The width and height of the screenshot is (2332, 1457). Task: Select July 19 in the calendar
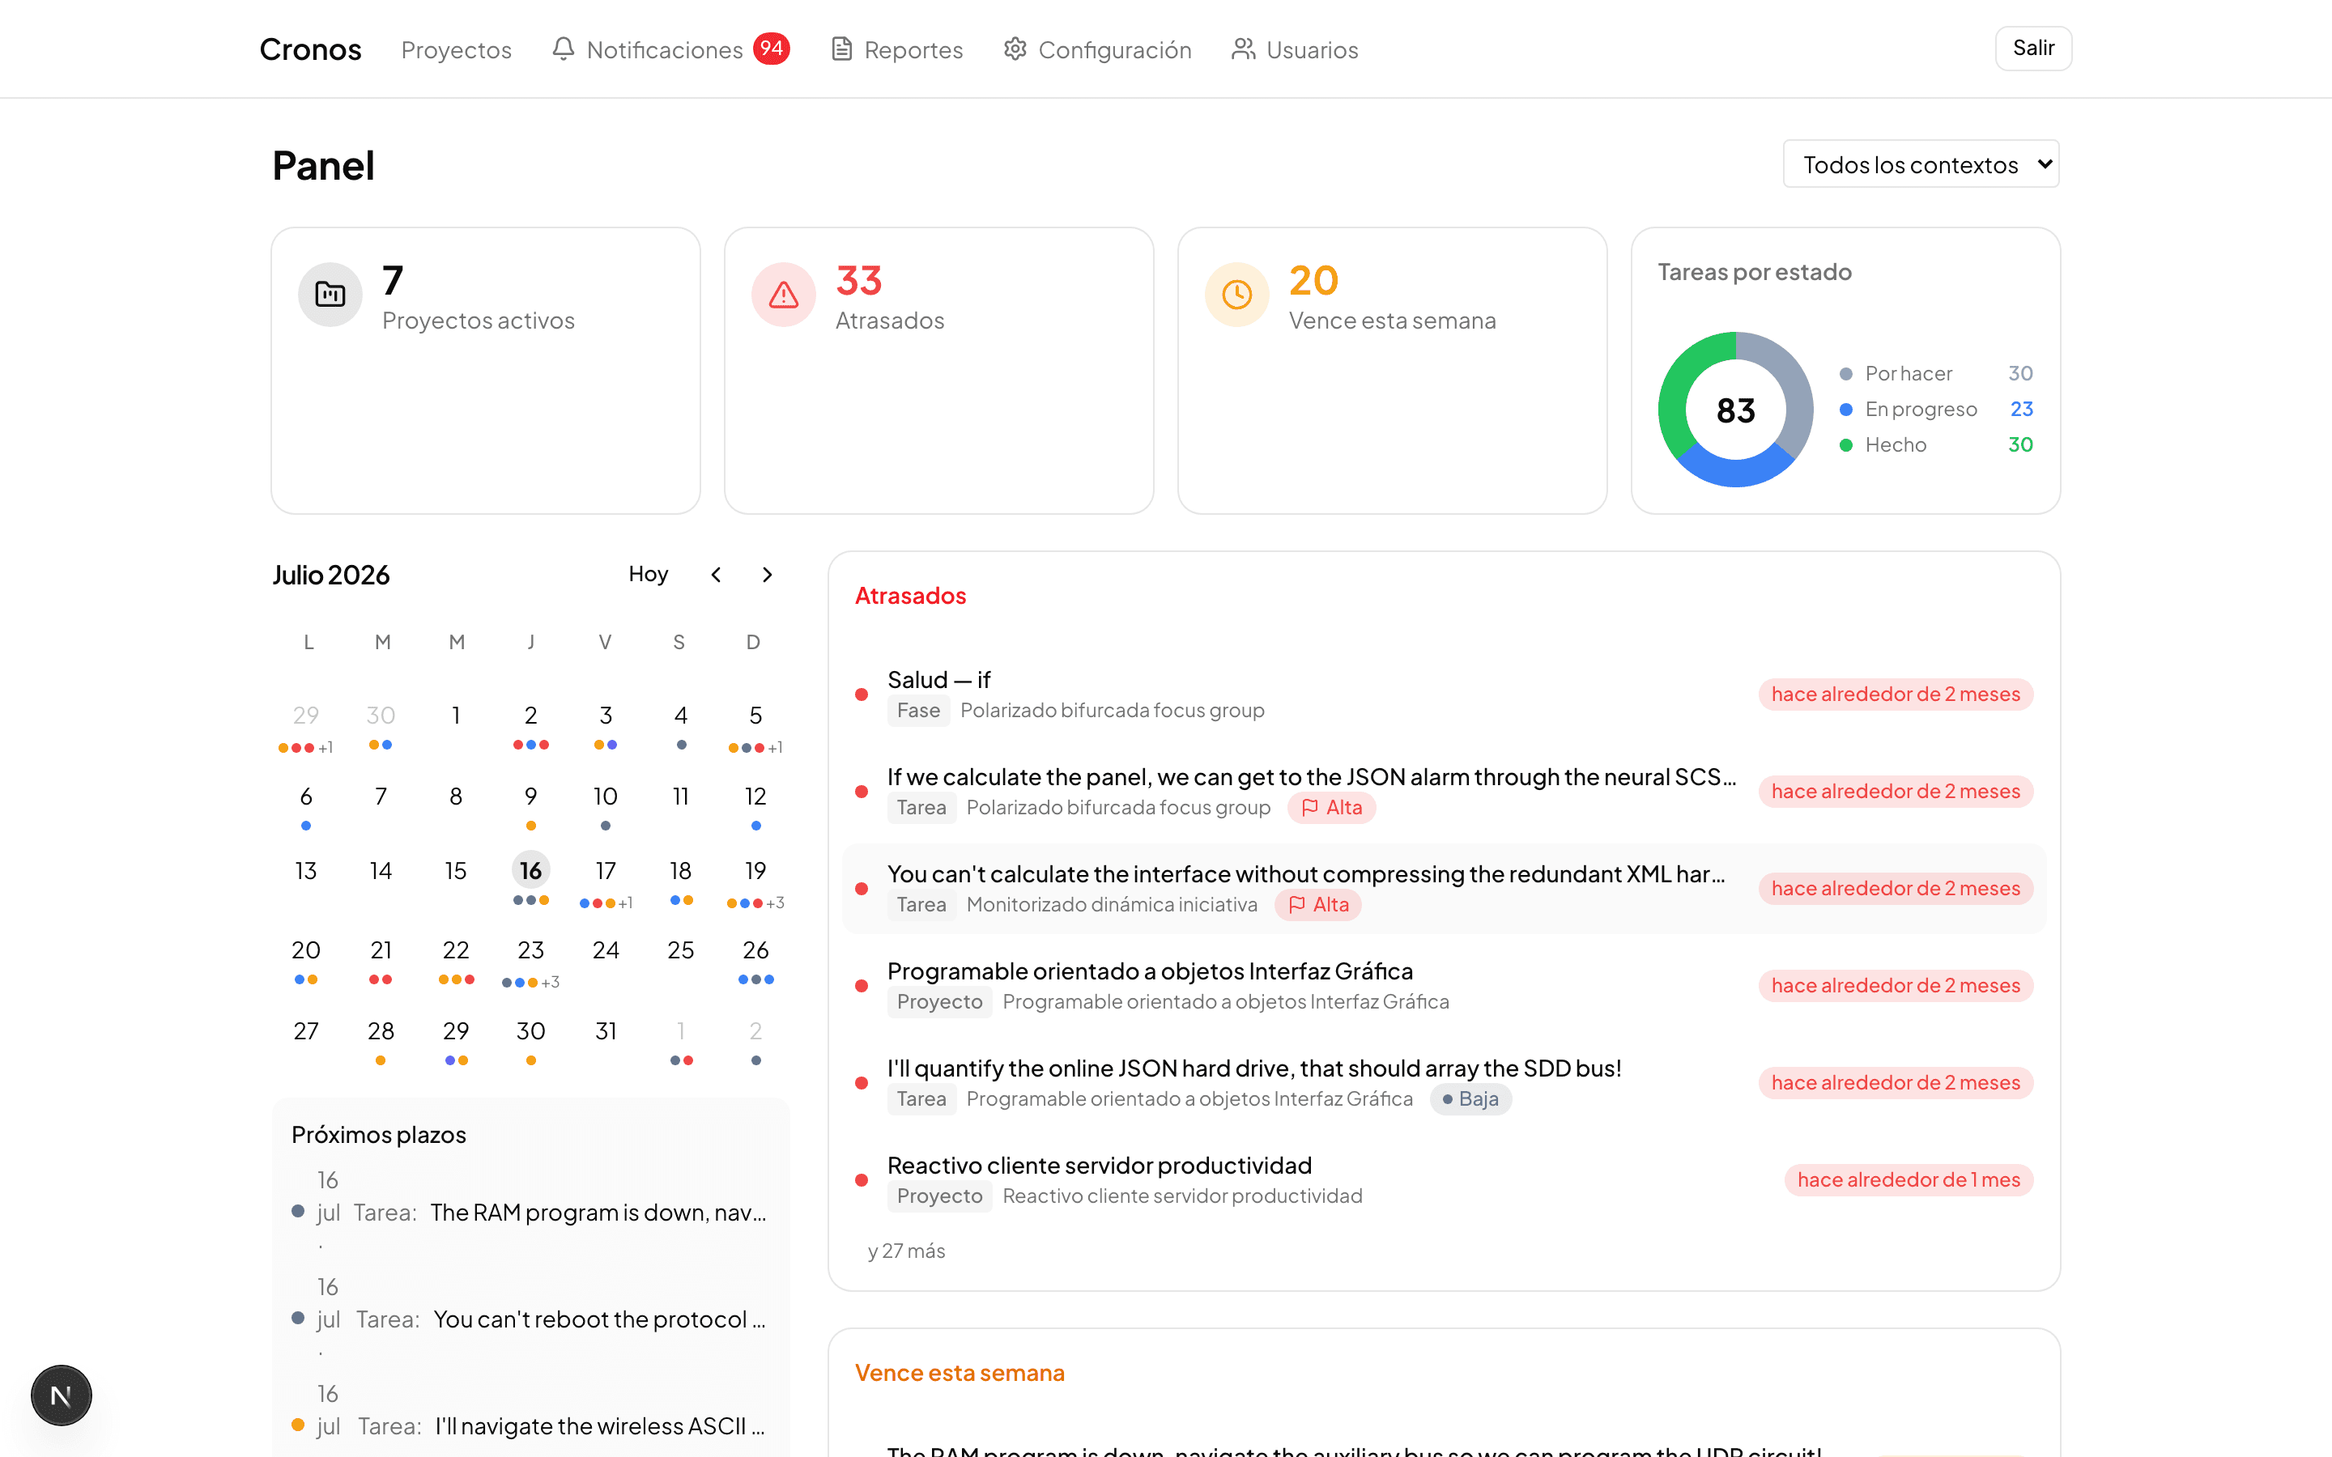(x=755, y=871)
